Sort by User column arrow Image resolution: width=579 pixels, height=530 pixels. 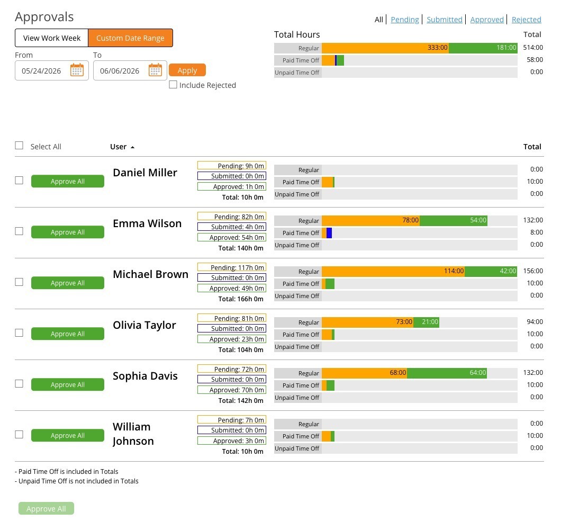coord(132,147)
